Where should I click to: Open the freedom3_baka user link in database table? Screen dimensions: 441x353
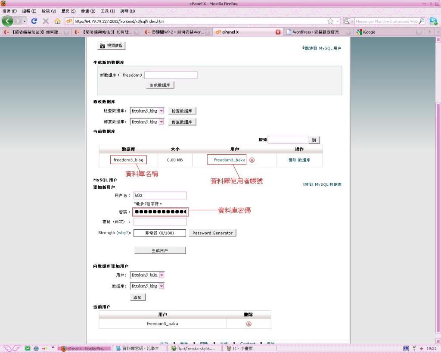230,160
